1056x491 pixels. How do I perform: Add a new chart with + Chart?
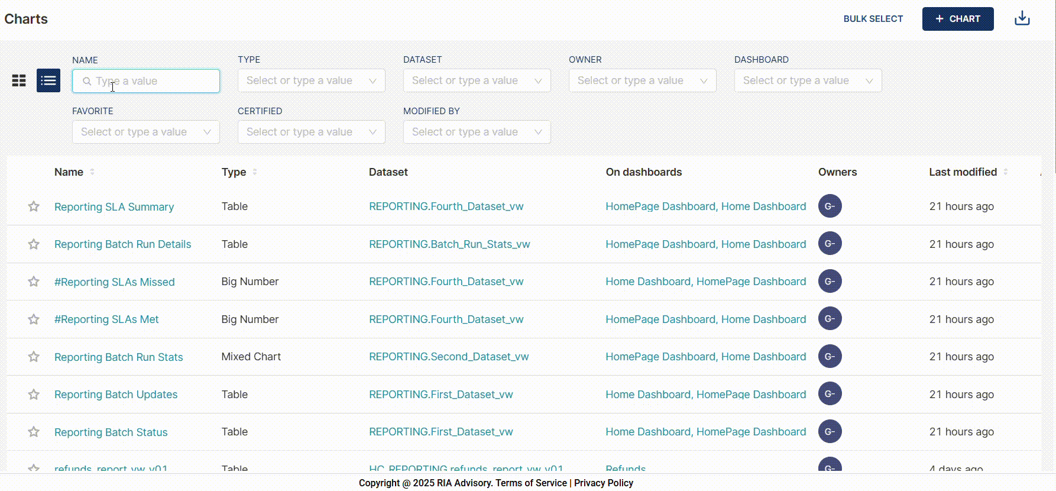coord(957,19)
